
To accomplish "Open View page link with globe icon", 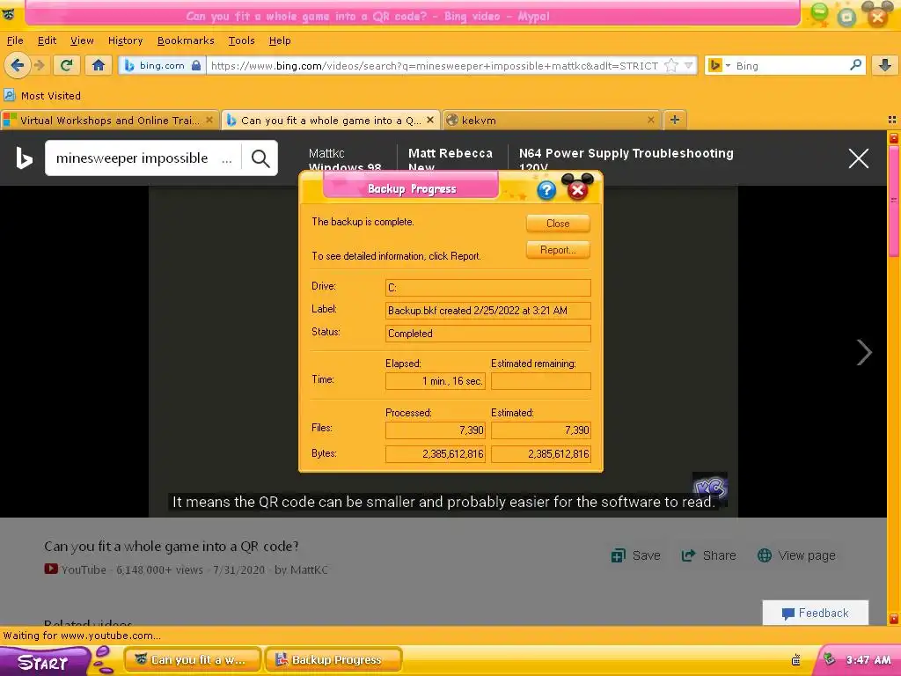I will [796, 555].
